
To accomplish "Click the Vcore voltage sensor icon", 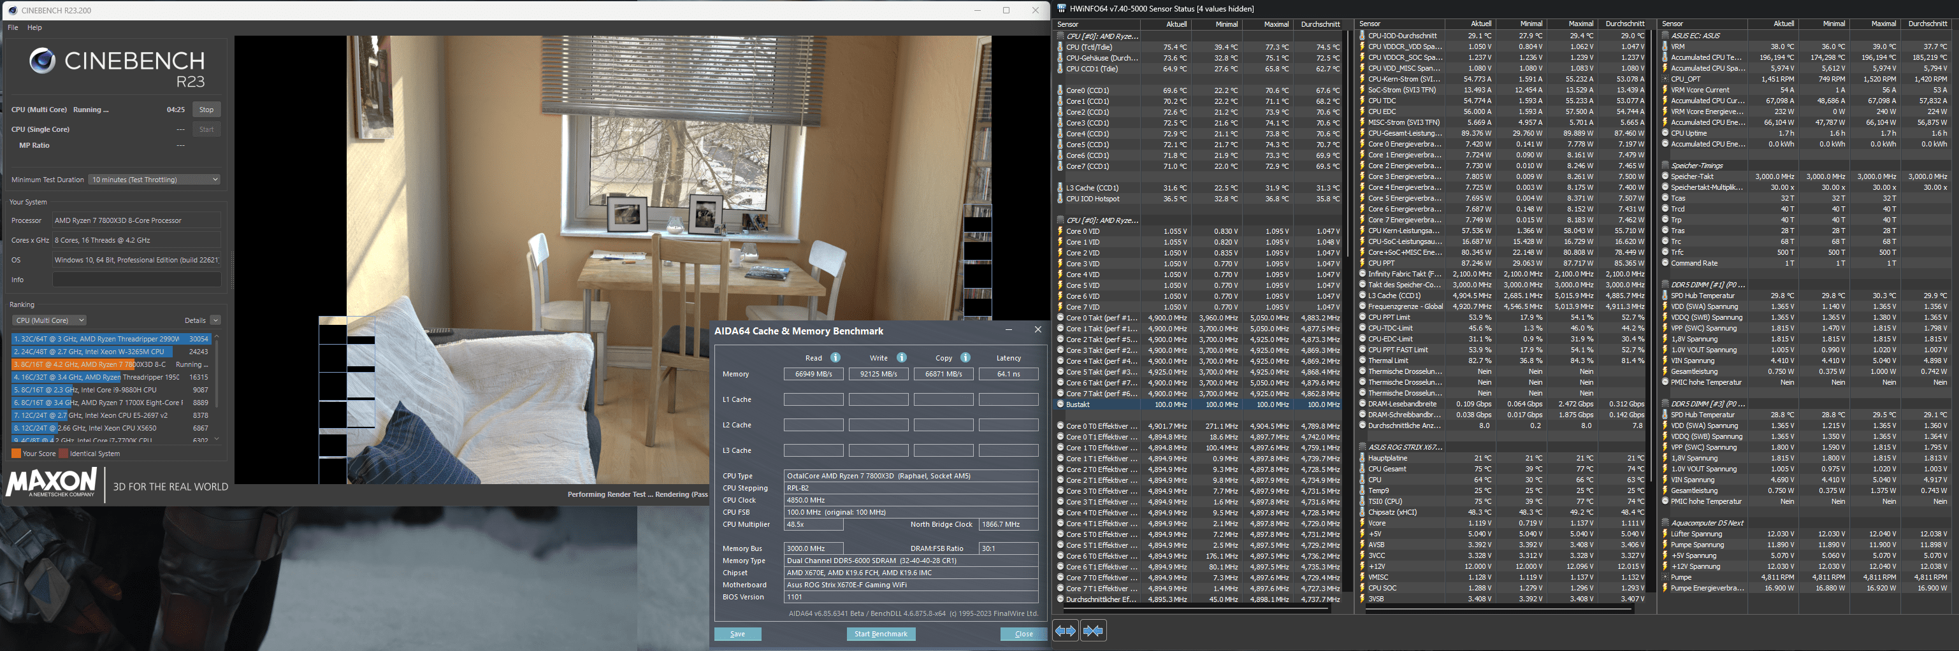I will pyautogui.click(x=1362, y=523).
